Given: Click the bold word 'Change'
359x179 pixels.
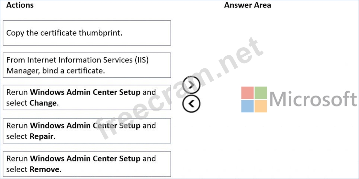Looking at the screenshot, I should 43,103.
